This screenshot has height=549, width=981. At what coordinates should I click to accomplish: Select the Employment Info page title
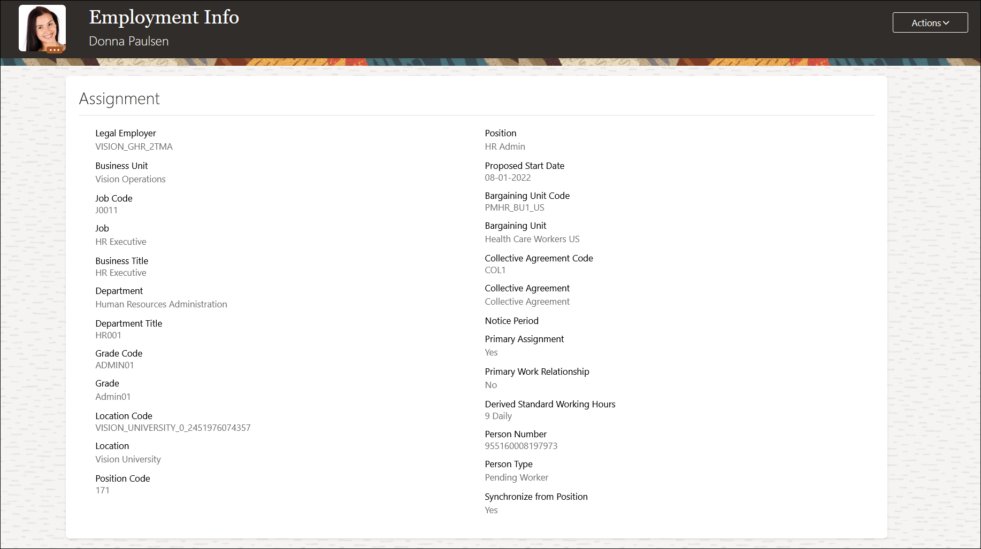(164, 17)
